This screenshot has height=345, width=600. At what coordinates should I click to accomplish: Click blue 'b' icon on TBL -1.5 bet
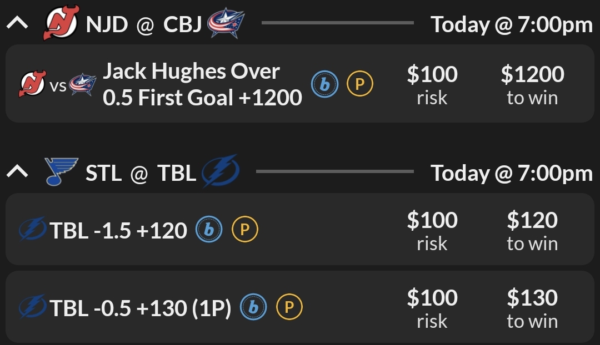(x=209, y=230)
